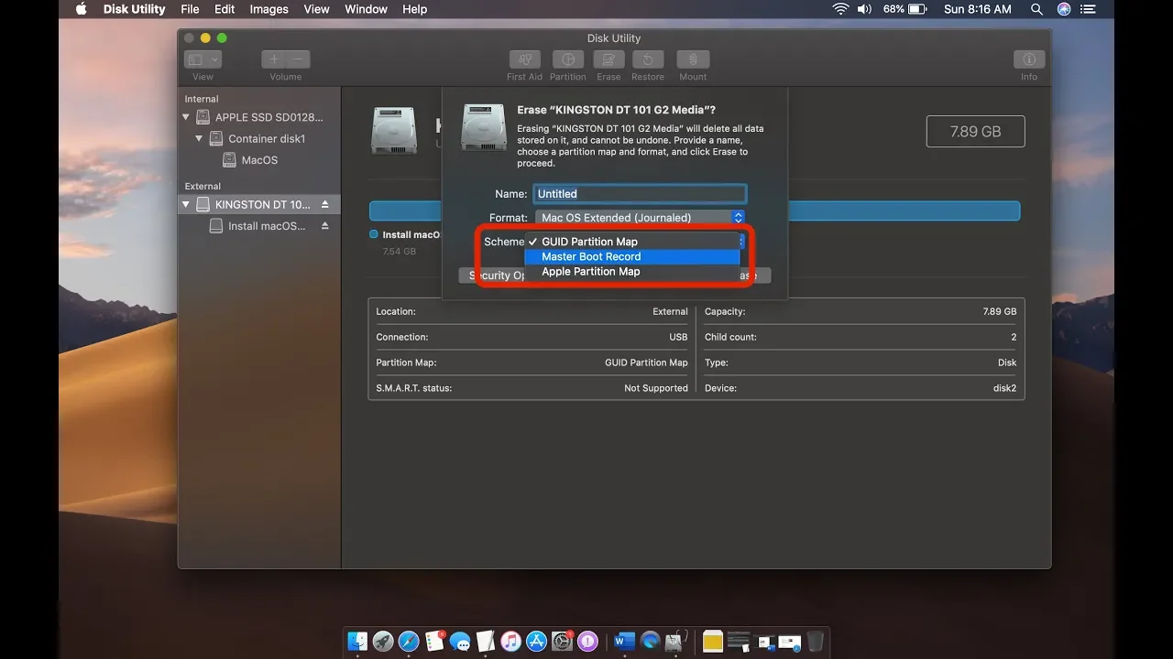Select APPLE SSD SD0128... in sidebar
The height and width of the screenshot is (659, 1173).
coord(259,117)
